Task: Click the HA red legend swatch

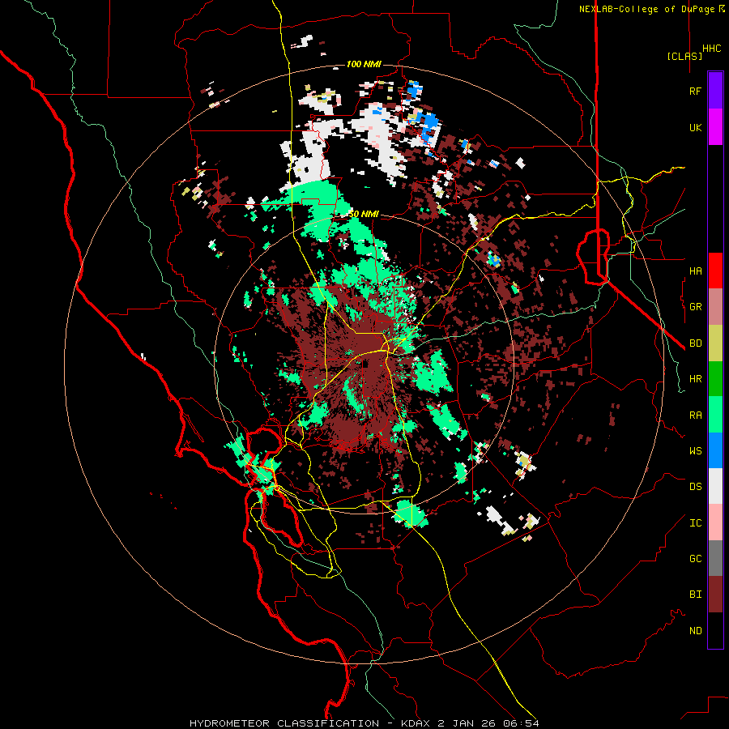Action: click(715, 271)
